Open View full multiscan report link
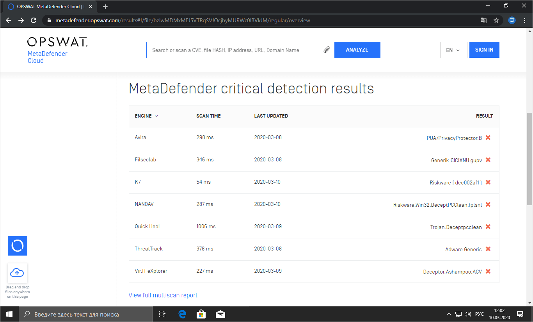The image size is (533, 322). pyautogui.click(x=163, y=295)
